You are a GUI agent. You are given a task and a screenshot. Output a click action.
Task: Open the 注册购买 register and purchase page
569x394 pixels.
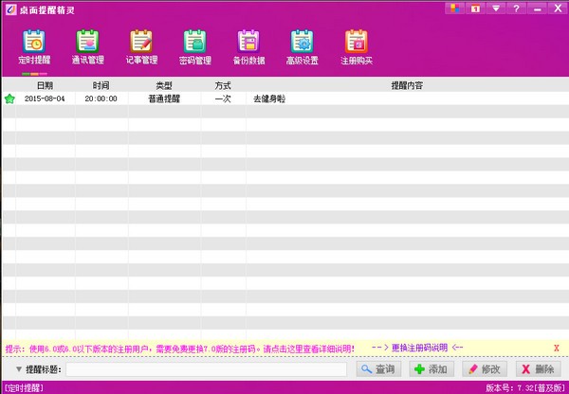pos(356,47)
